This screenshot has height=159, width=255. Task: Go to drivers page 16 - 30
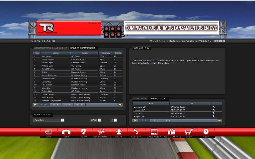click(x=56, y=105)
